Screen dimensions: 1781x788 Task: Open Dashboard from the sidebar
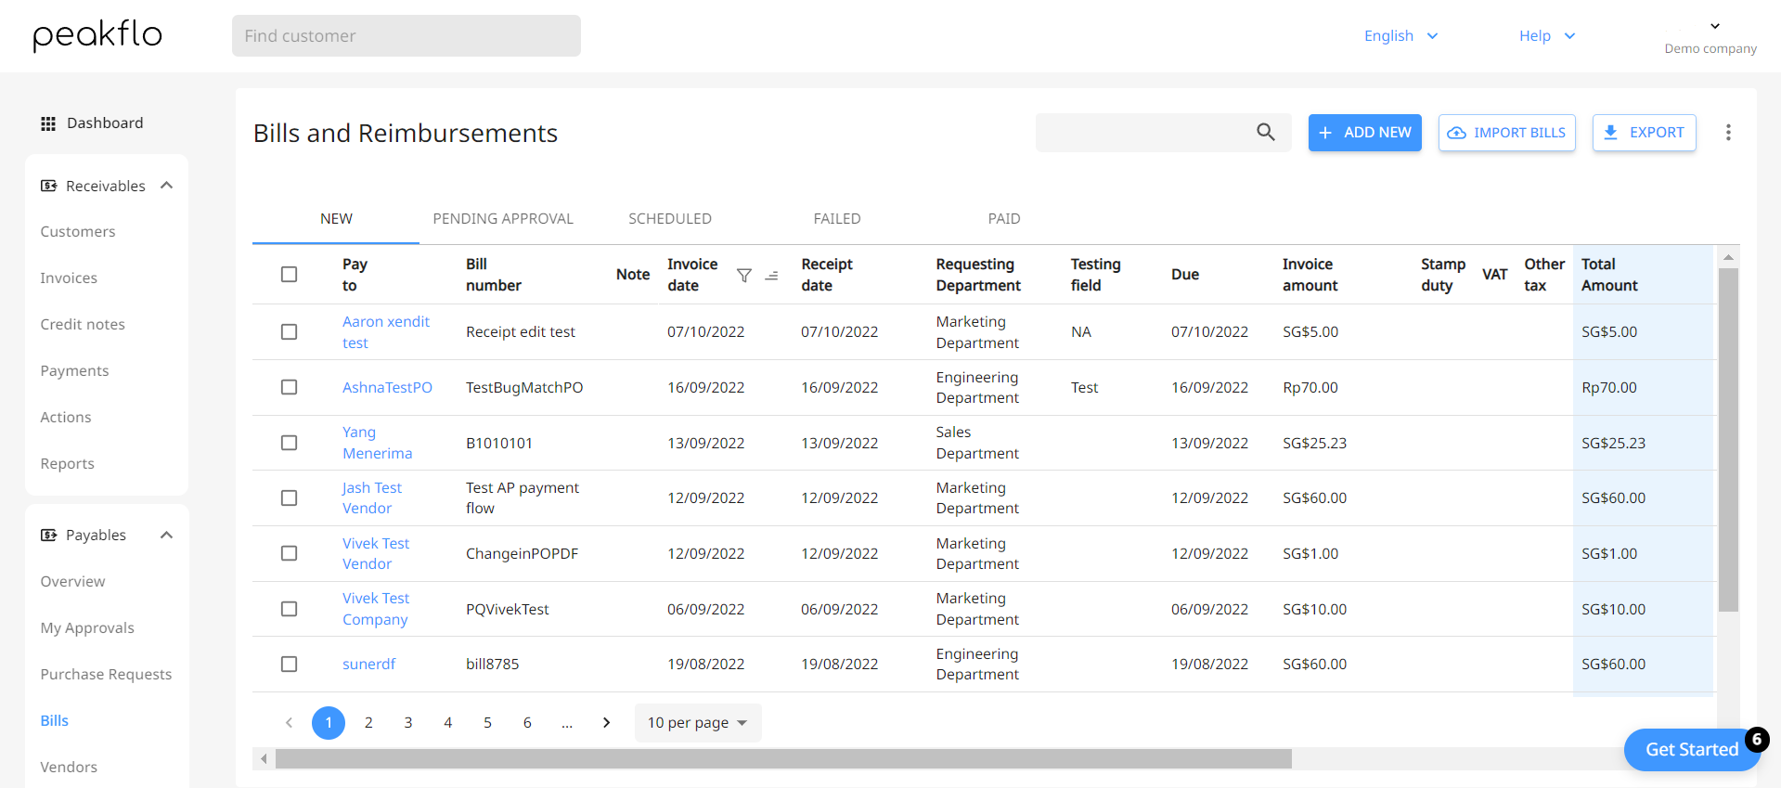105,123
